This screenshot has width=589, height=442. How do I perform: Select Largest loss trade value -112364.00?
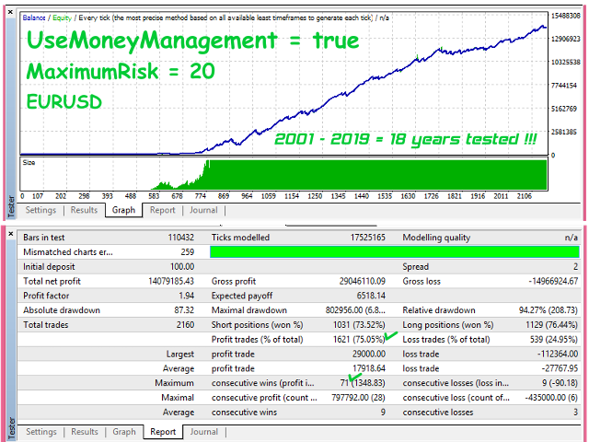click(558, 354)
